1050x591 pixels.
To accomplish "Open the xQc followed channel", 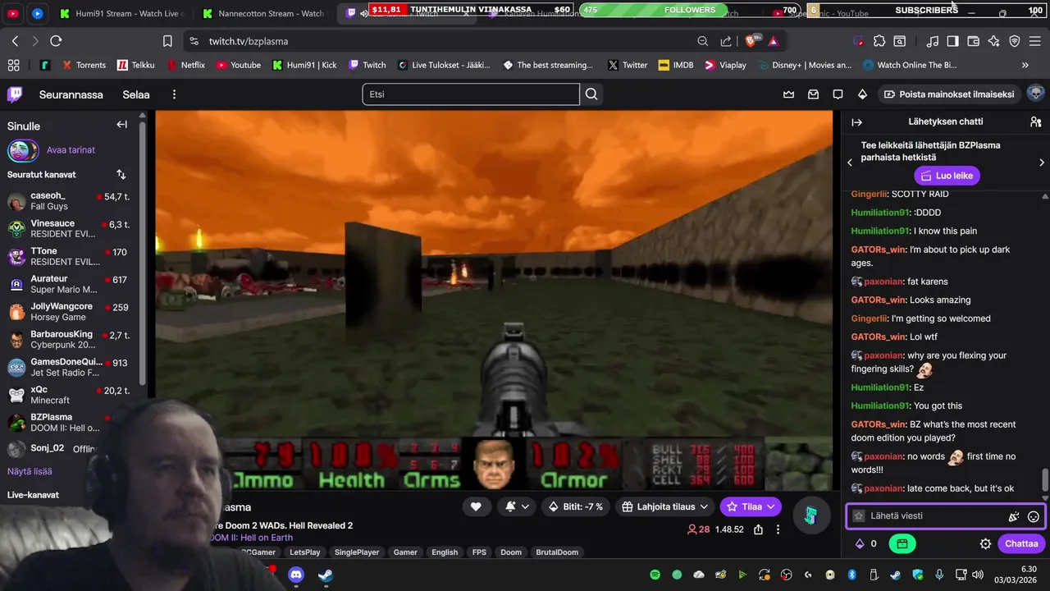I will click(71, 395).
